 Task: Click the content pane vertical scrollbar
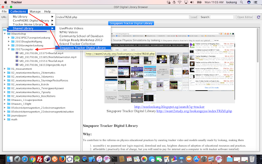[x=258, y=45]
